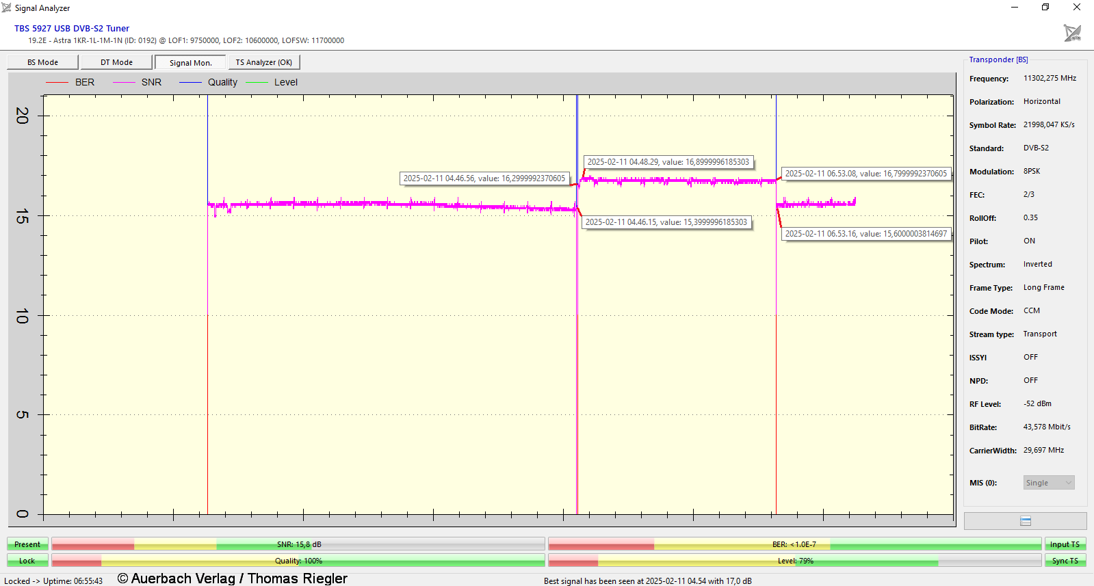The height and width of the screenshot is (586, 1094).
Task: Click the Pilot ON value
Action: coord(1029,241)
